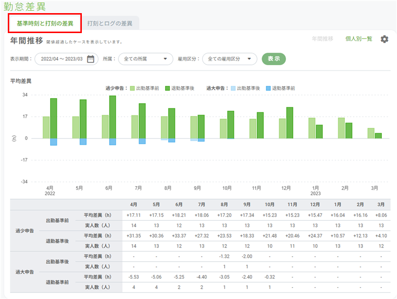Toggle 出勤基準前 legend swatch
Viewport: 397px width, 299px height.
pyautogui.click(x=132, y=88)
